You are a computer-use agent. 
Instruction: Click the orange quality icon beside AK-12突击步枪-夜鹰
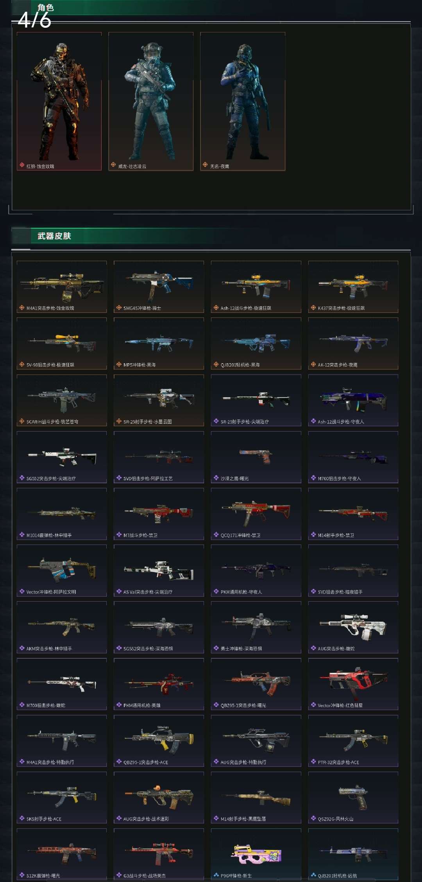[313, 364]
